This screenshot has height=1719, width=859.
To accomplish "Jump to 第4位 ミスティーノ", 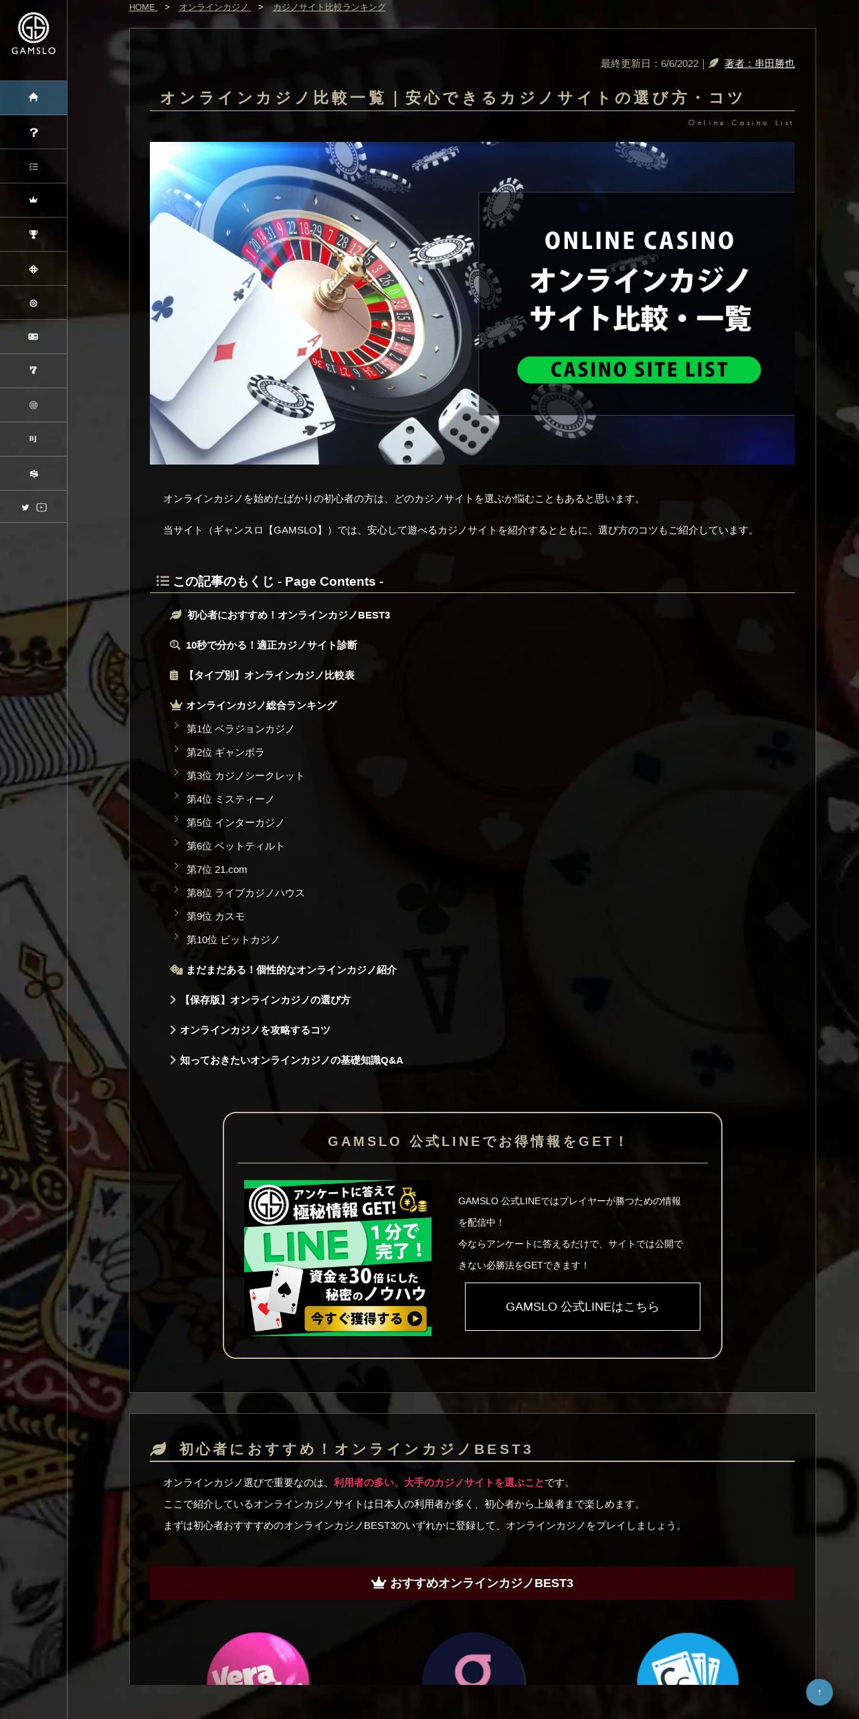I will pos(230,799).
